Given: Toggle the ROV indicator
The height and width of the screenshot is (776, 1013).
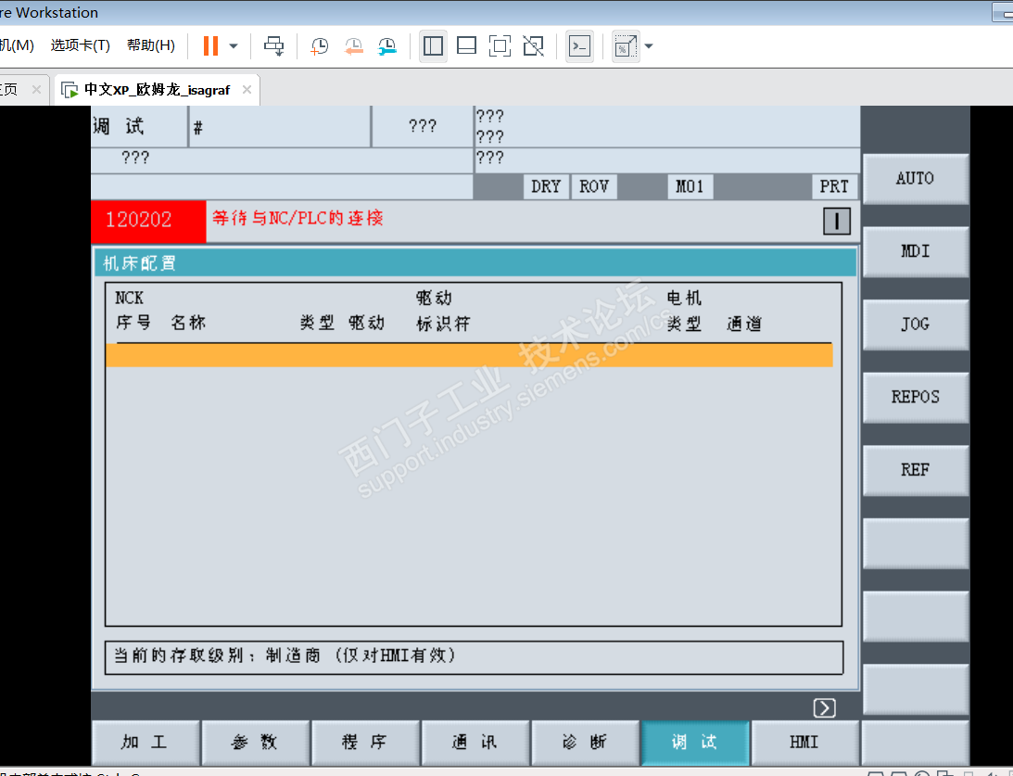Looking at the screenshot, I should coord(594,186).
